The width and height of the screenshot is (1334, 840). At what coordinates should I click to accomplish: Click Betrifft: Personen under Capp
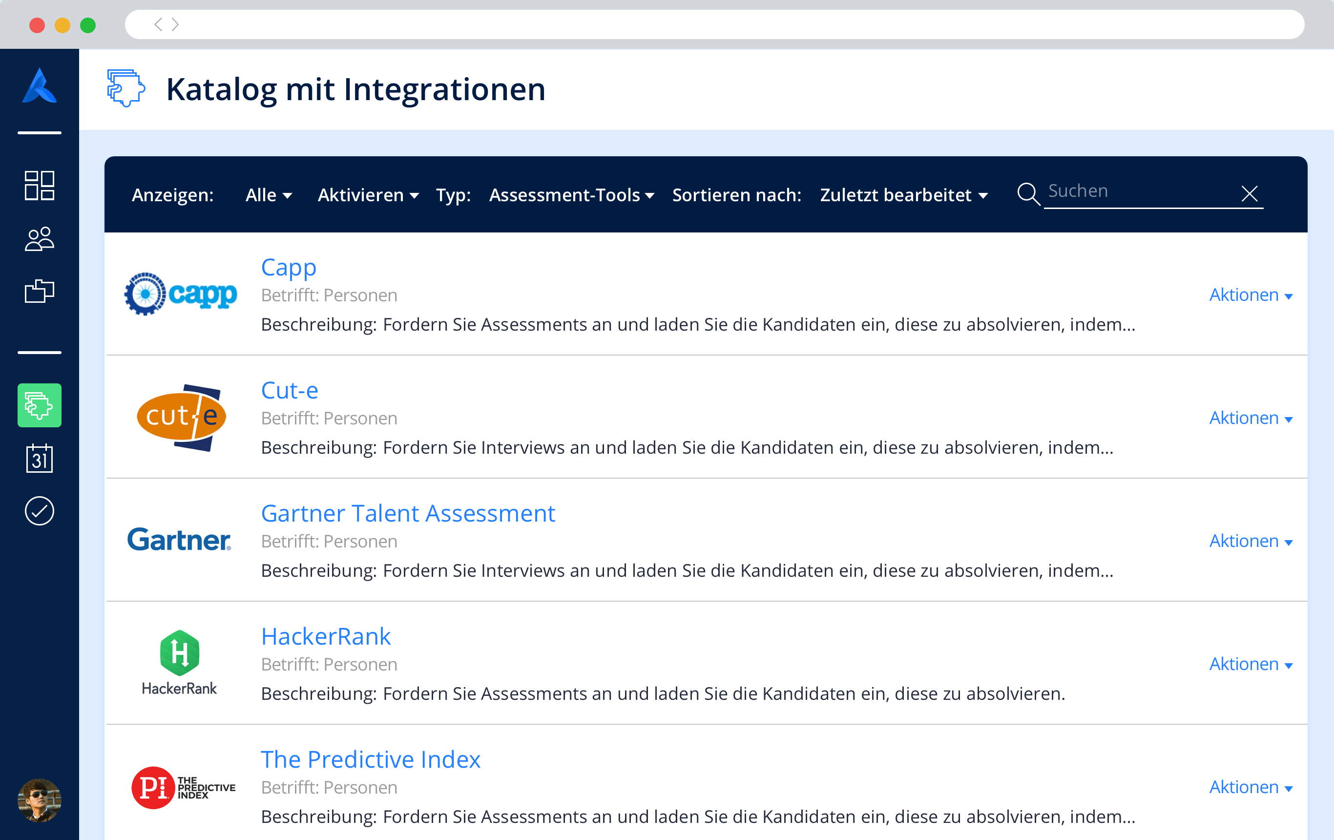(329, 295)
